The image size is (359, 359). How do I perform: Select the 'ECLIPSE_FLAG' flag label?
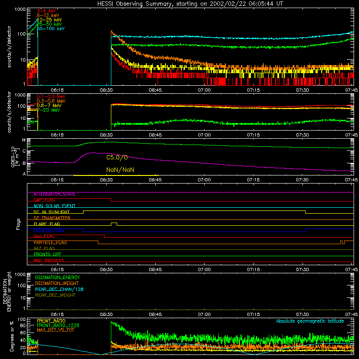pyautogui.click(x=49, y=230)
